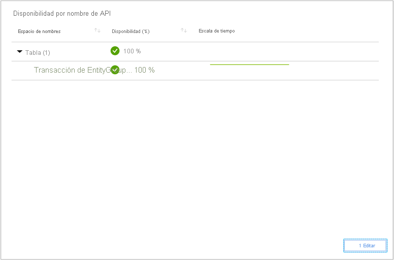Select the Escala de tiempo column header
This screenshot has width=394, height=260.
(217, 31)
